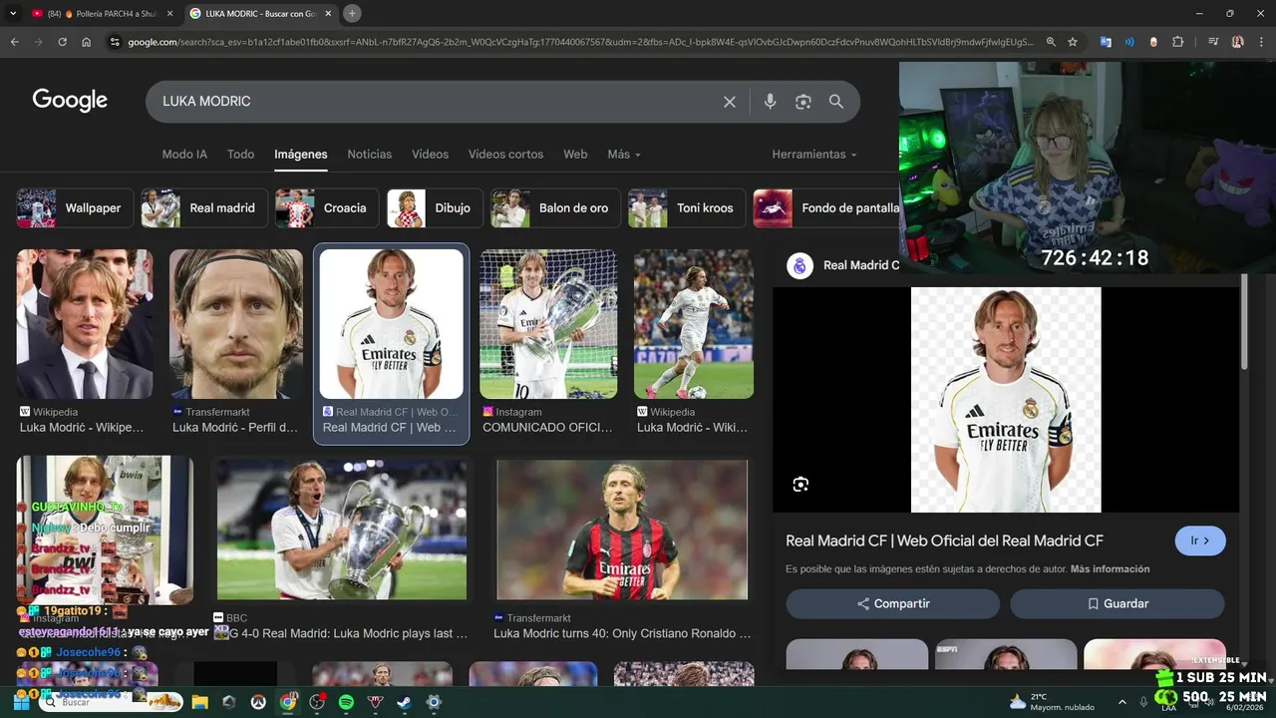This screenshot has width=1276, height=718.
Task: Click the taskbar Buscar search box
Action: point(110,702)
